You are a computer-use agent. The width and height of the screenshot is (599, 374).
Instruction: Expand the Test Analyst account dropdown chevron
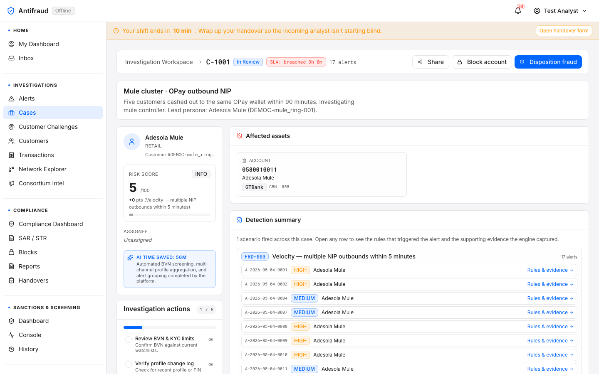pyautogui.click(x=584, y=11)
